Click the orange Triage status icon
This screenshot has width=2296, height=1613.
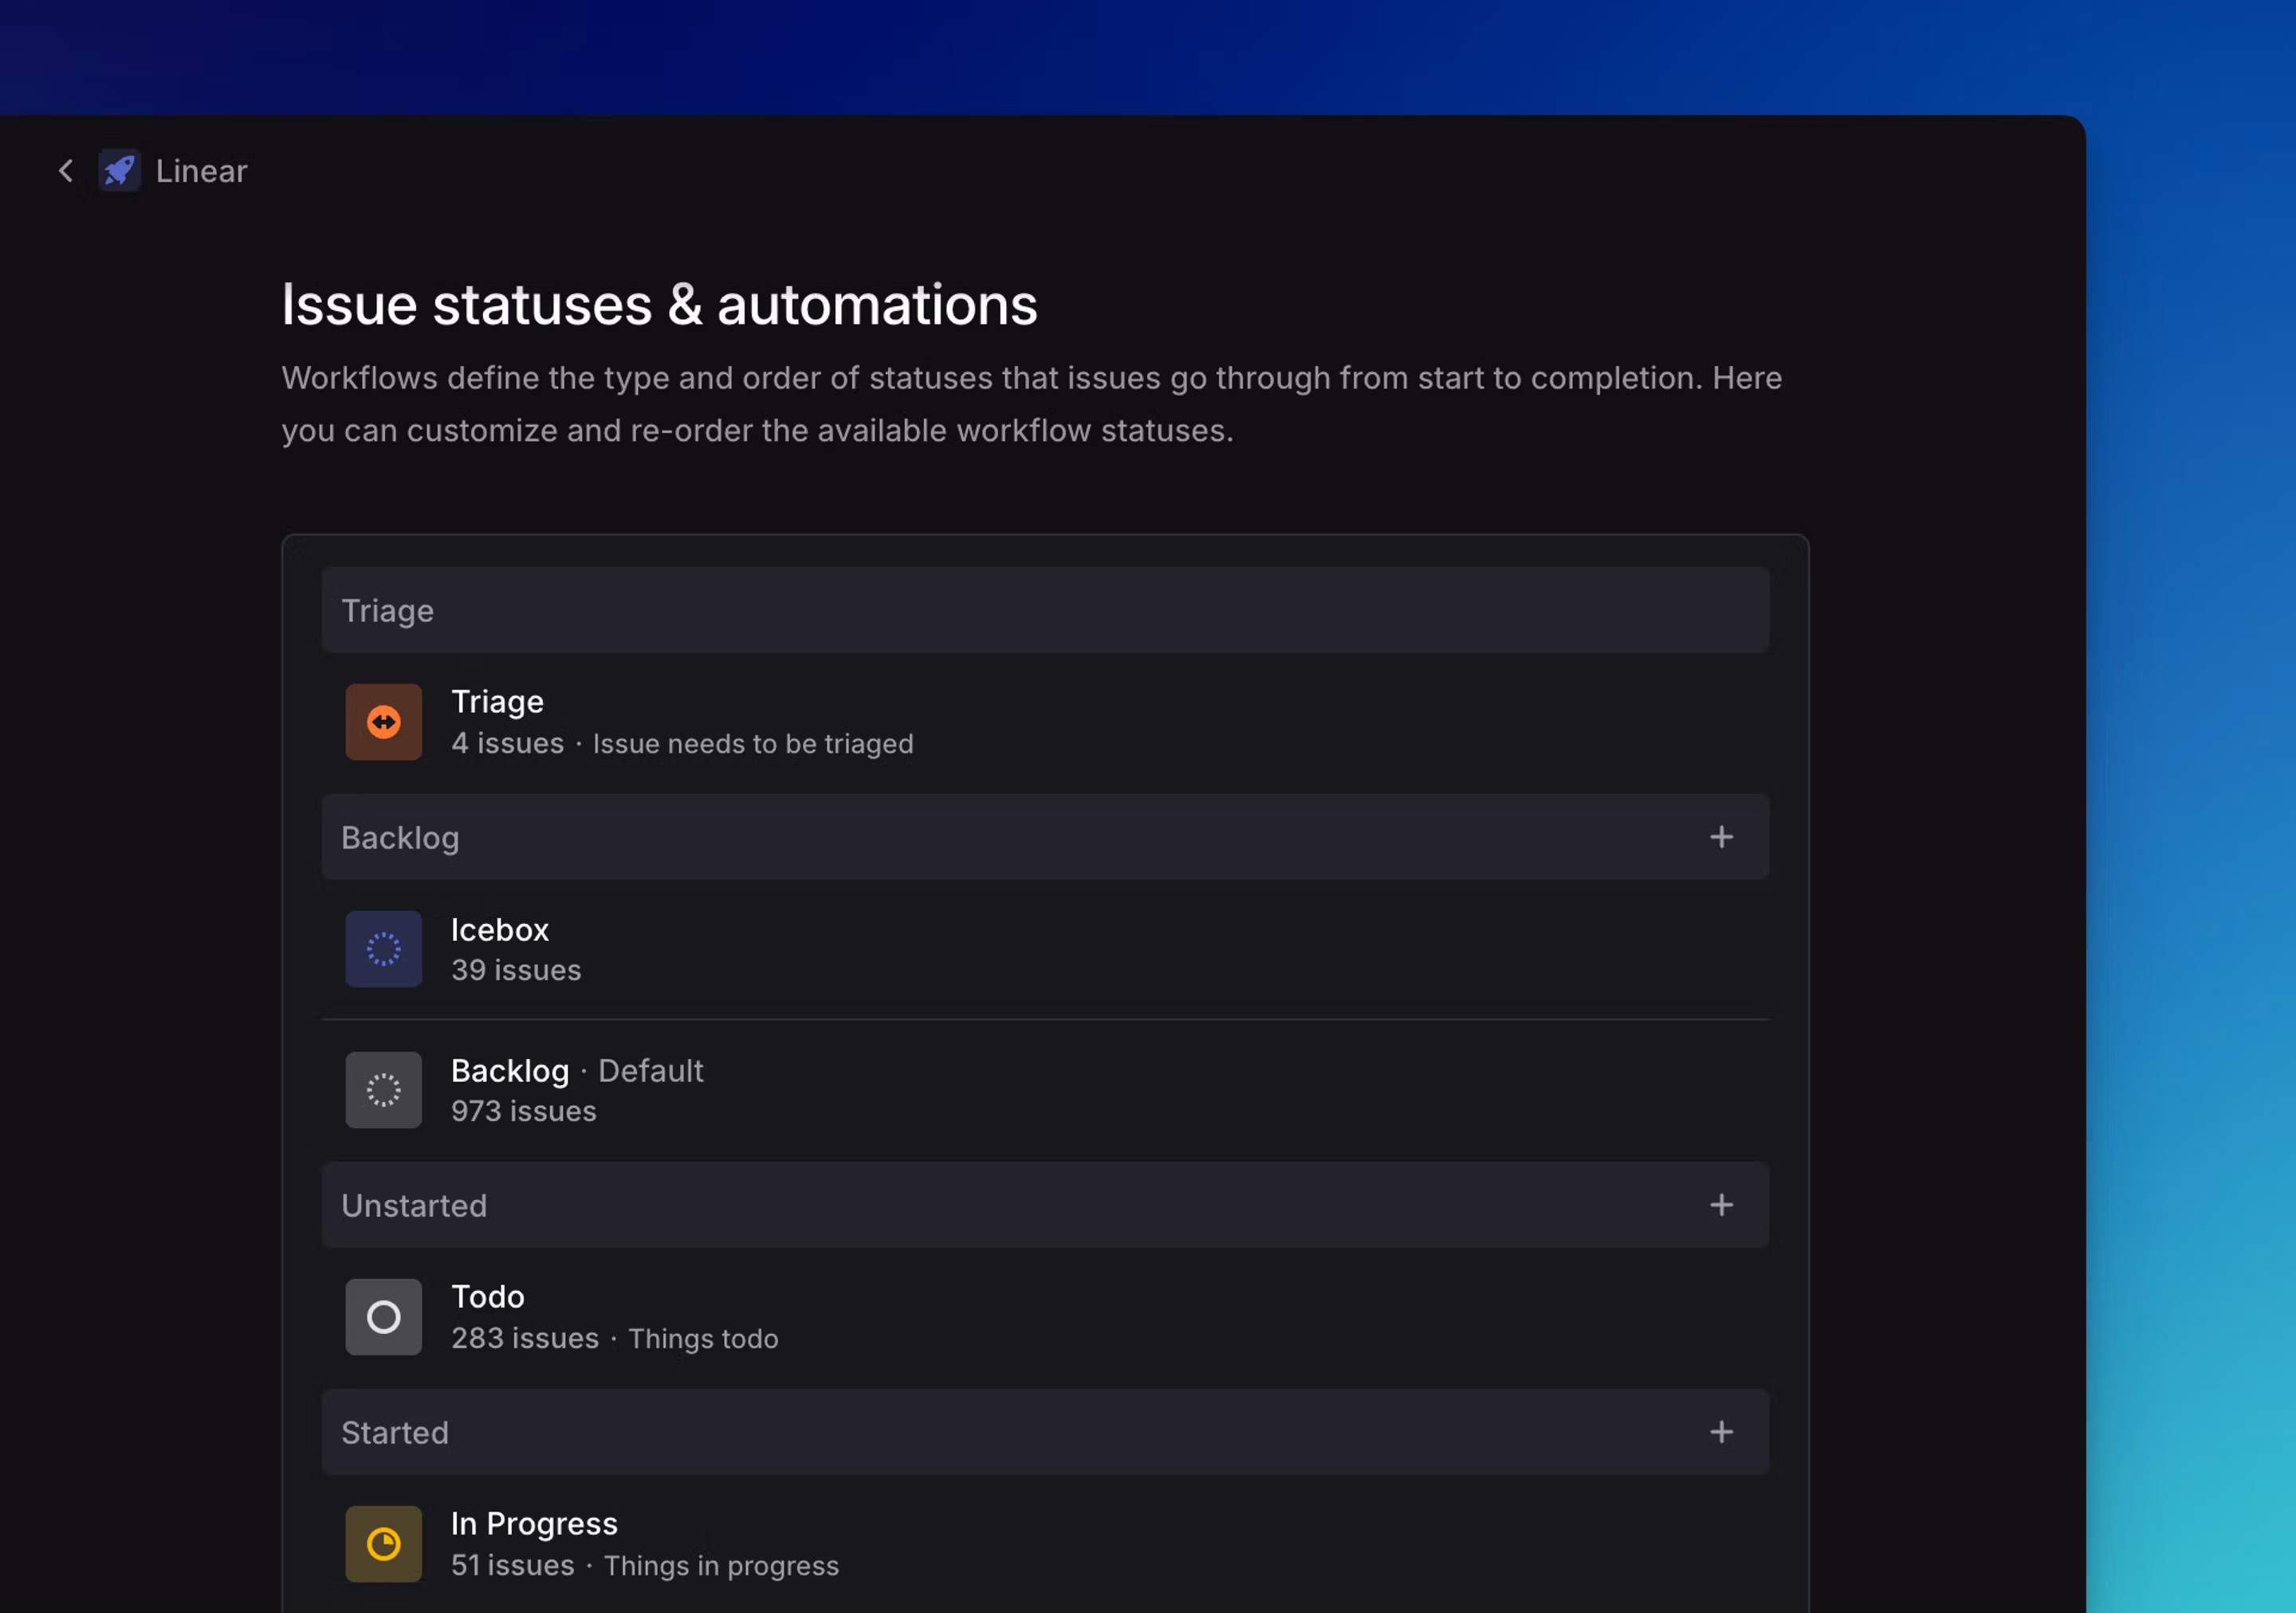pyautogui.click(x=384, y=722)
